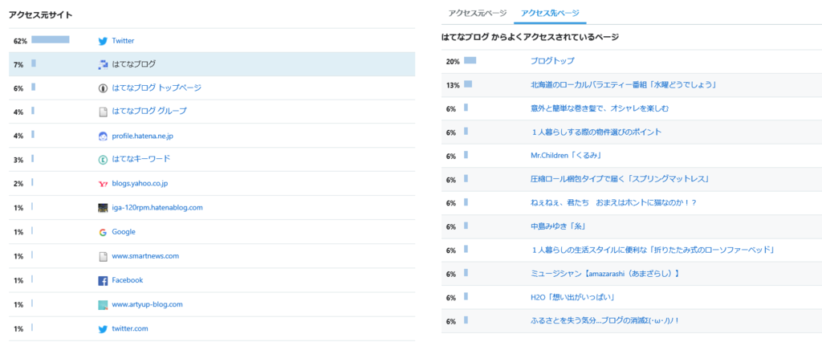Open the H2O「想い出がいっぱい」 link
The image size is (822, 342).
click(x=572, y=297)
